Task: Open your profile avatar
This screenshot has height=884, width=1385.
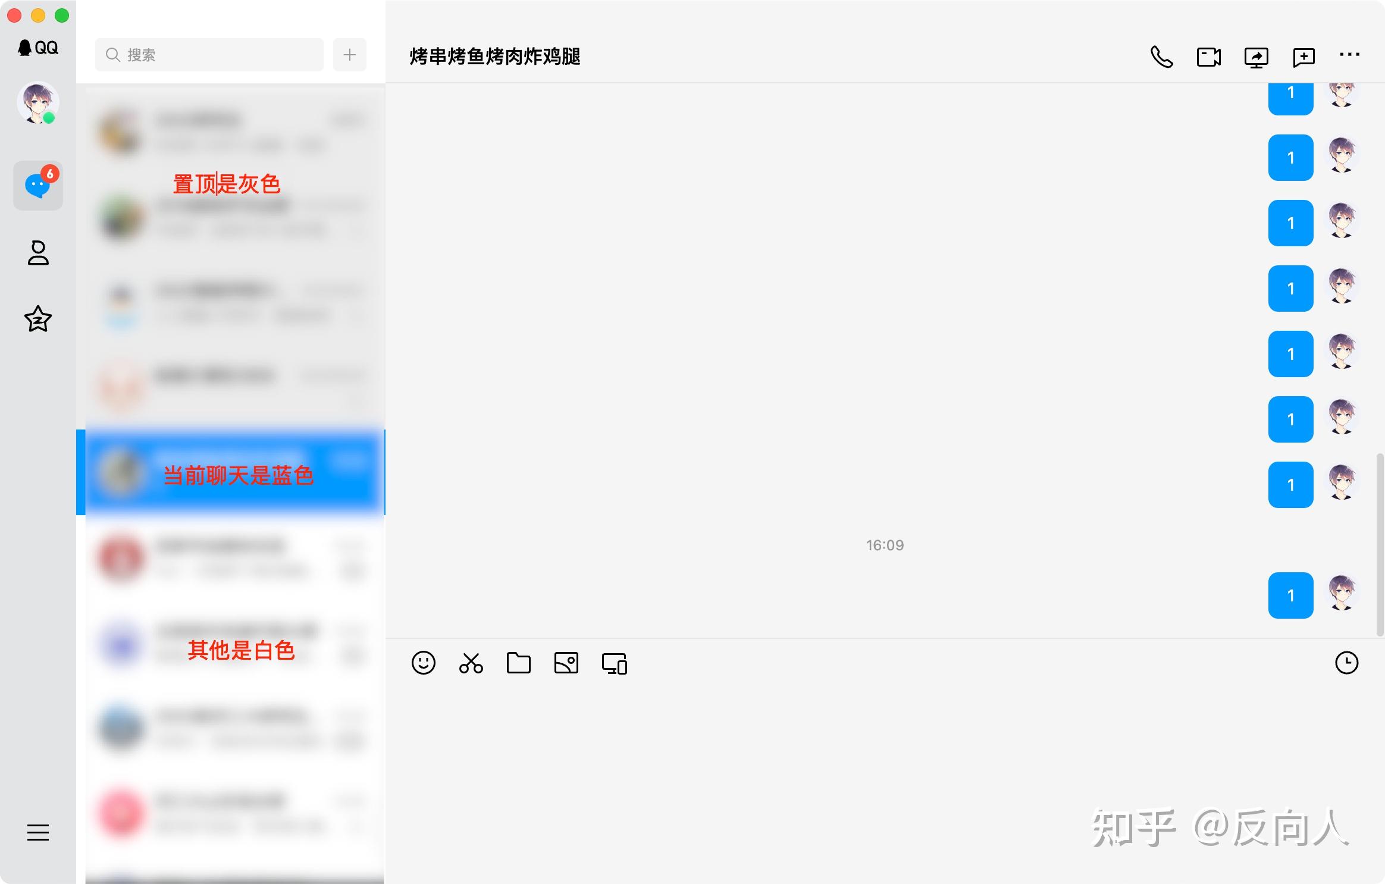Action: (37, 102)
